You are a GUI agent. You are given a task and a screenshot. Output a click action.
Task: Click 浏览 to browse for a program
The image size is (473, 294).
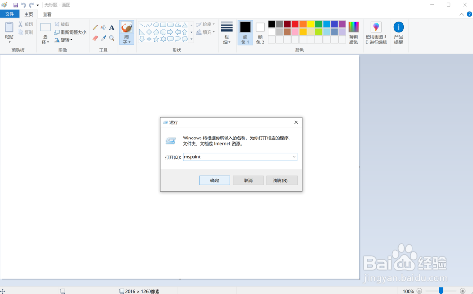281,180
